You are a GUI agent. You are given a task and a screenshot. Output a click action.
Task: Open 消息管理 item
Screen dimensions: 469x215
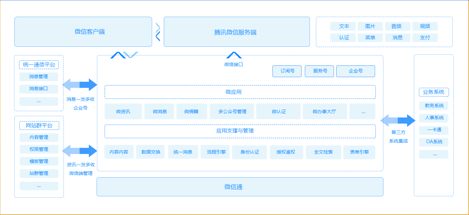(x=39, y=77)
